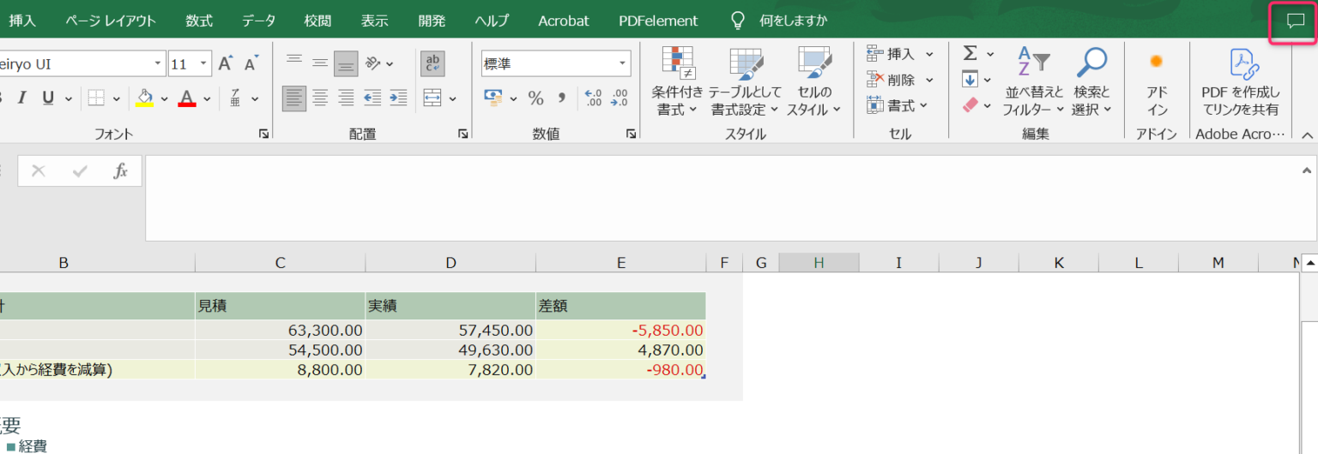The width and height of the screenshot is (1318, 454).
Task: Align text to the right
Action: pyautogui.click(x=346, y=99)
